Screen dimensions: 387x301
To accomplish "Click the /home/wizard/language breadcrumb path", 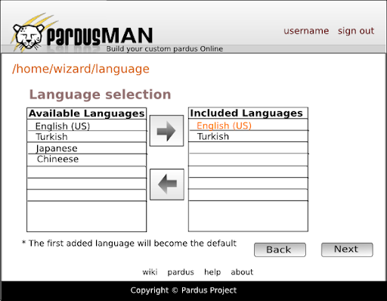I will point(81,69).
